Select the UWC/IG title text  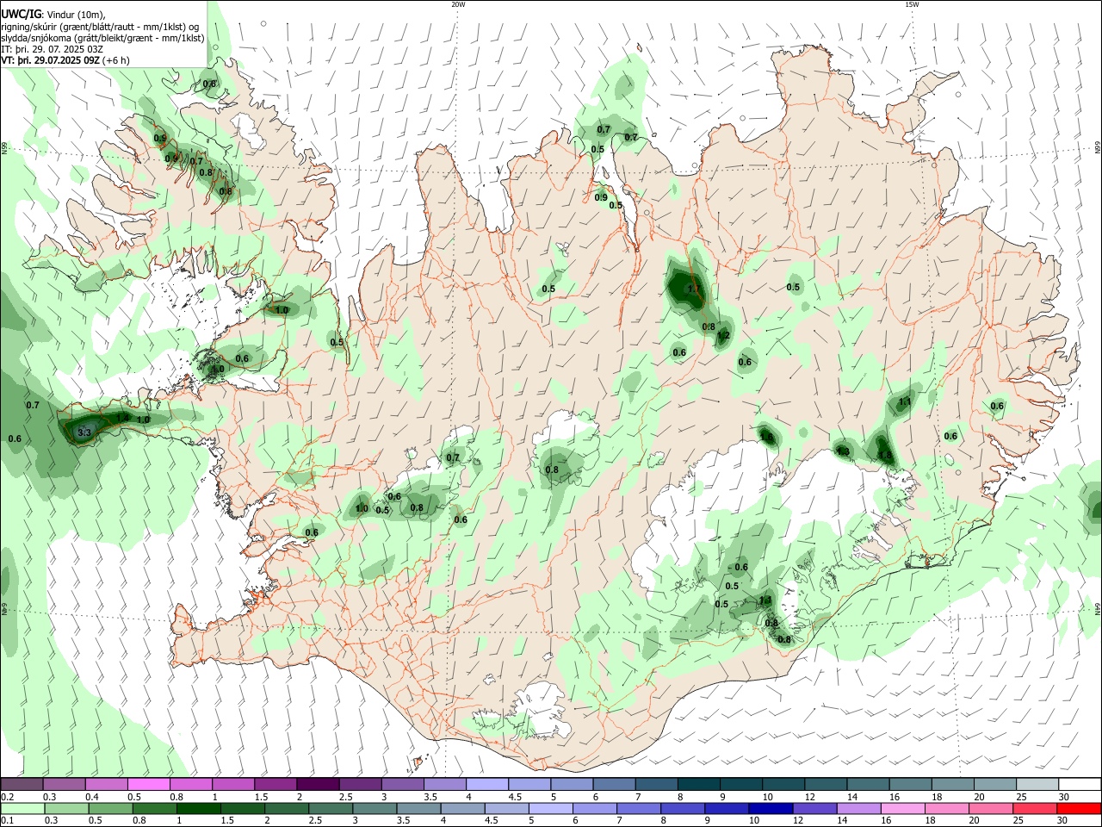[x=21, y=14]
